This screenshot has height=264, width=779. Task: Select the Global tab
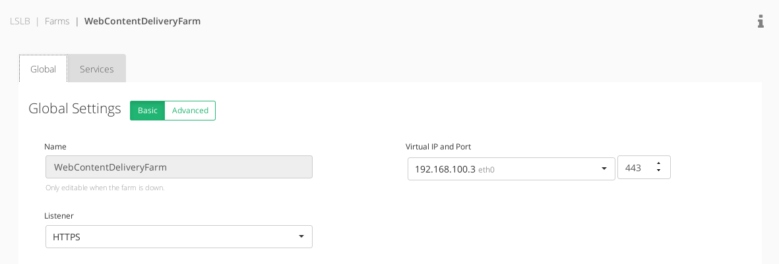(44, 69)
